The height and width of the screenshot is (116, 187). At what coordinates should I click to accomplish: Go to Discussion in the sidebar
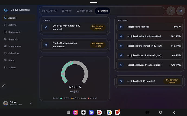(x=19, y=32)
